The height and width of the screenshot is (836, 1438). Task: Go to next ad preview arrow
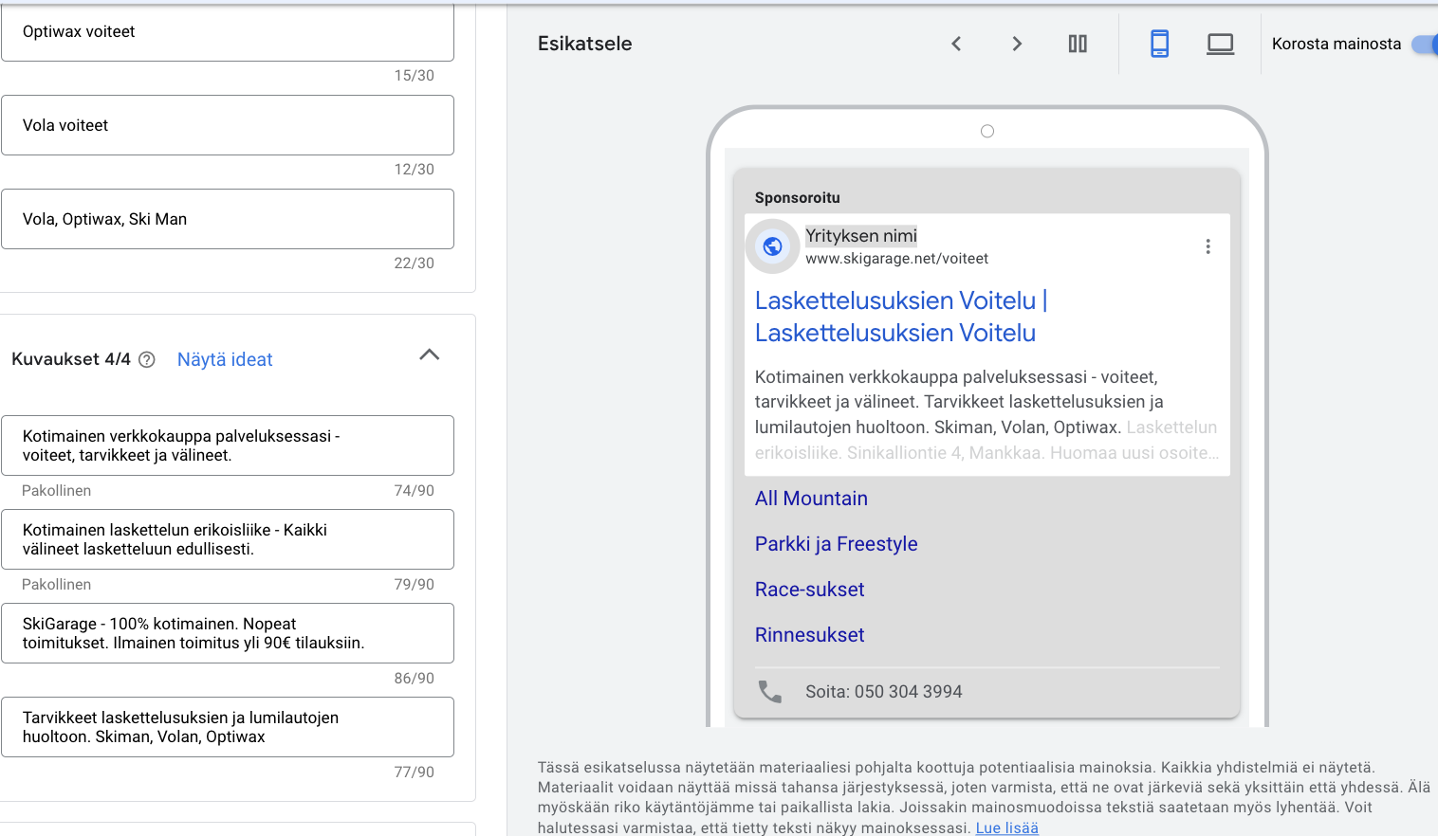[x=1017, y=44]
